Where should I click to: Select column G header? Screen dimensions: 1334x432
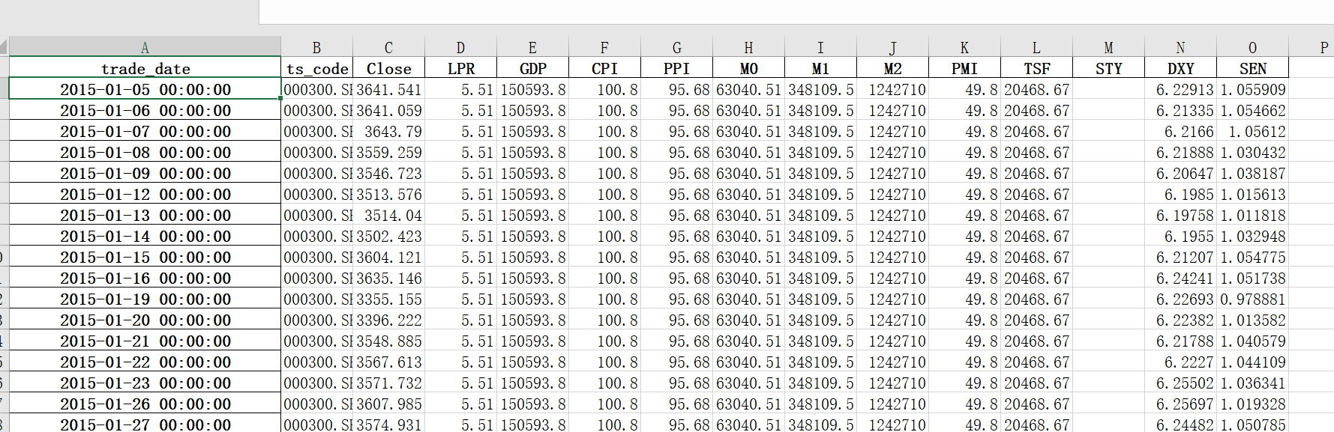[x=676, y=46]
